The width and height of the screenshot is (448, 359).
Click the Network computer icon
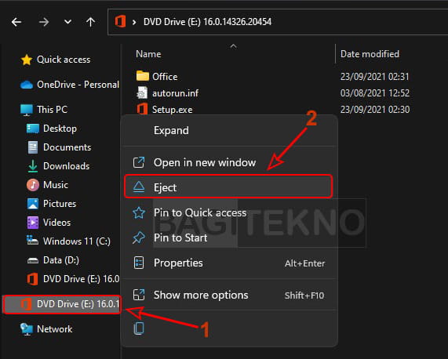(x=27, y=329)
